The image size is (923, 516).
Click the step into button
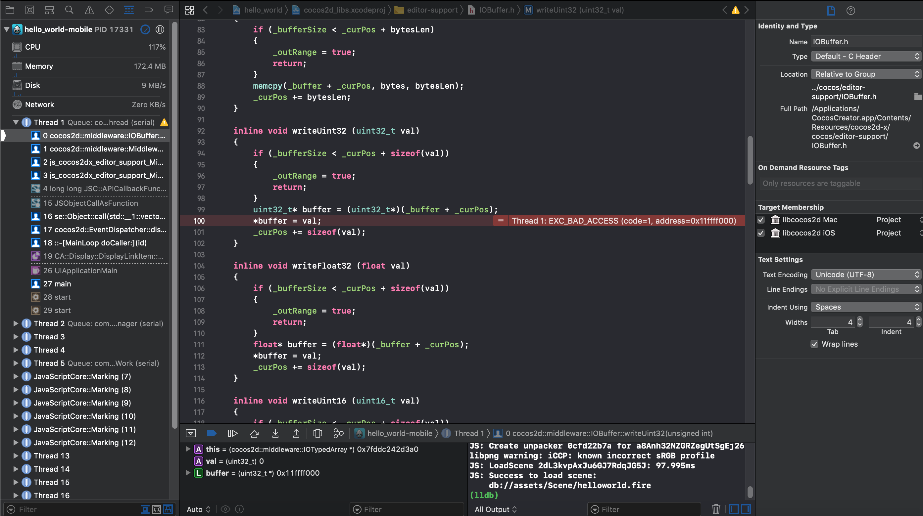275,434
